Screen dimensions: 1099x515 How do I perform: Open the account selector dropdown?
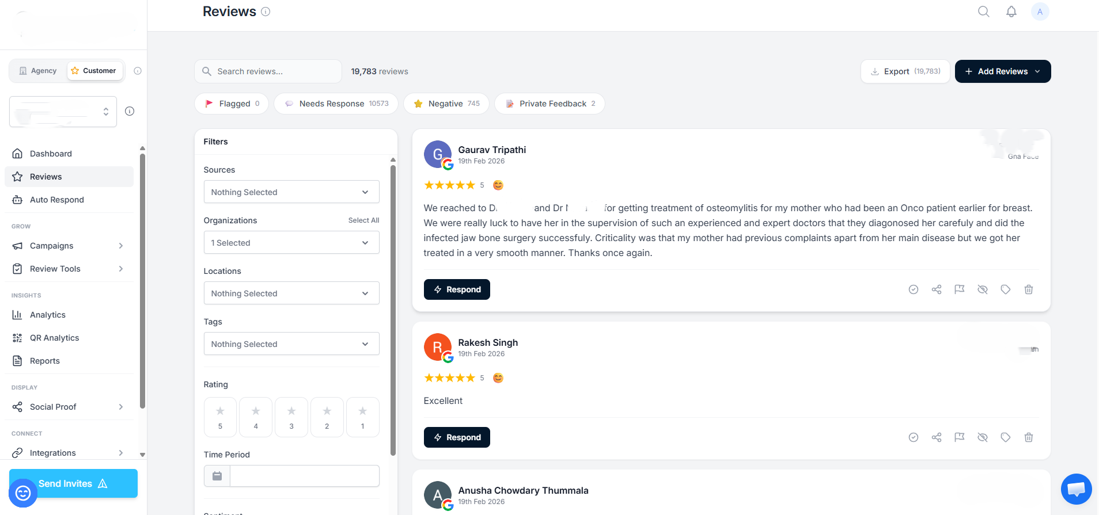pos(63,112)
